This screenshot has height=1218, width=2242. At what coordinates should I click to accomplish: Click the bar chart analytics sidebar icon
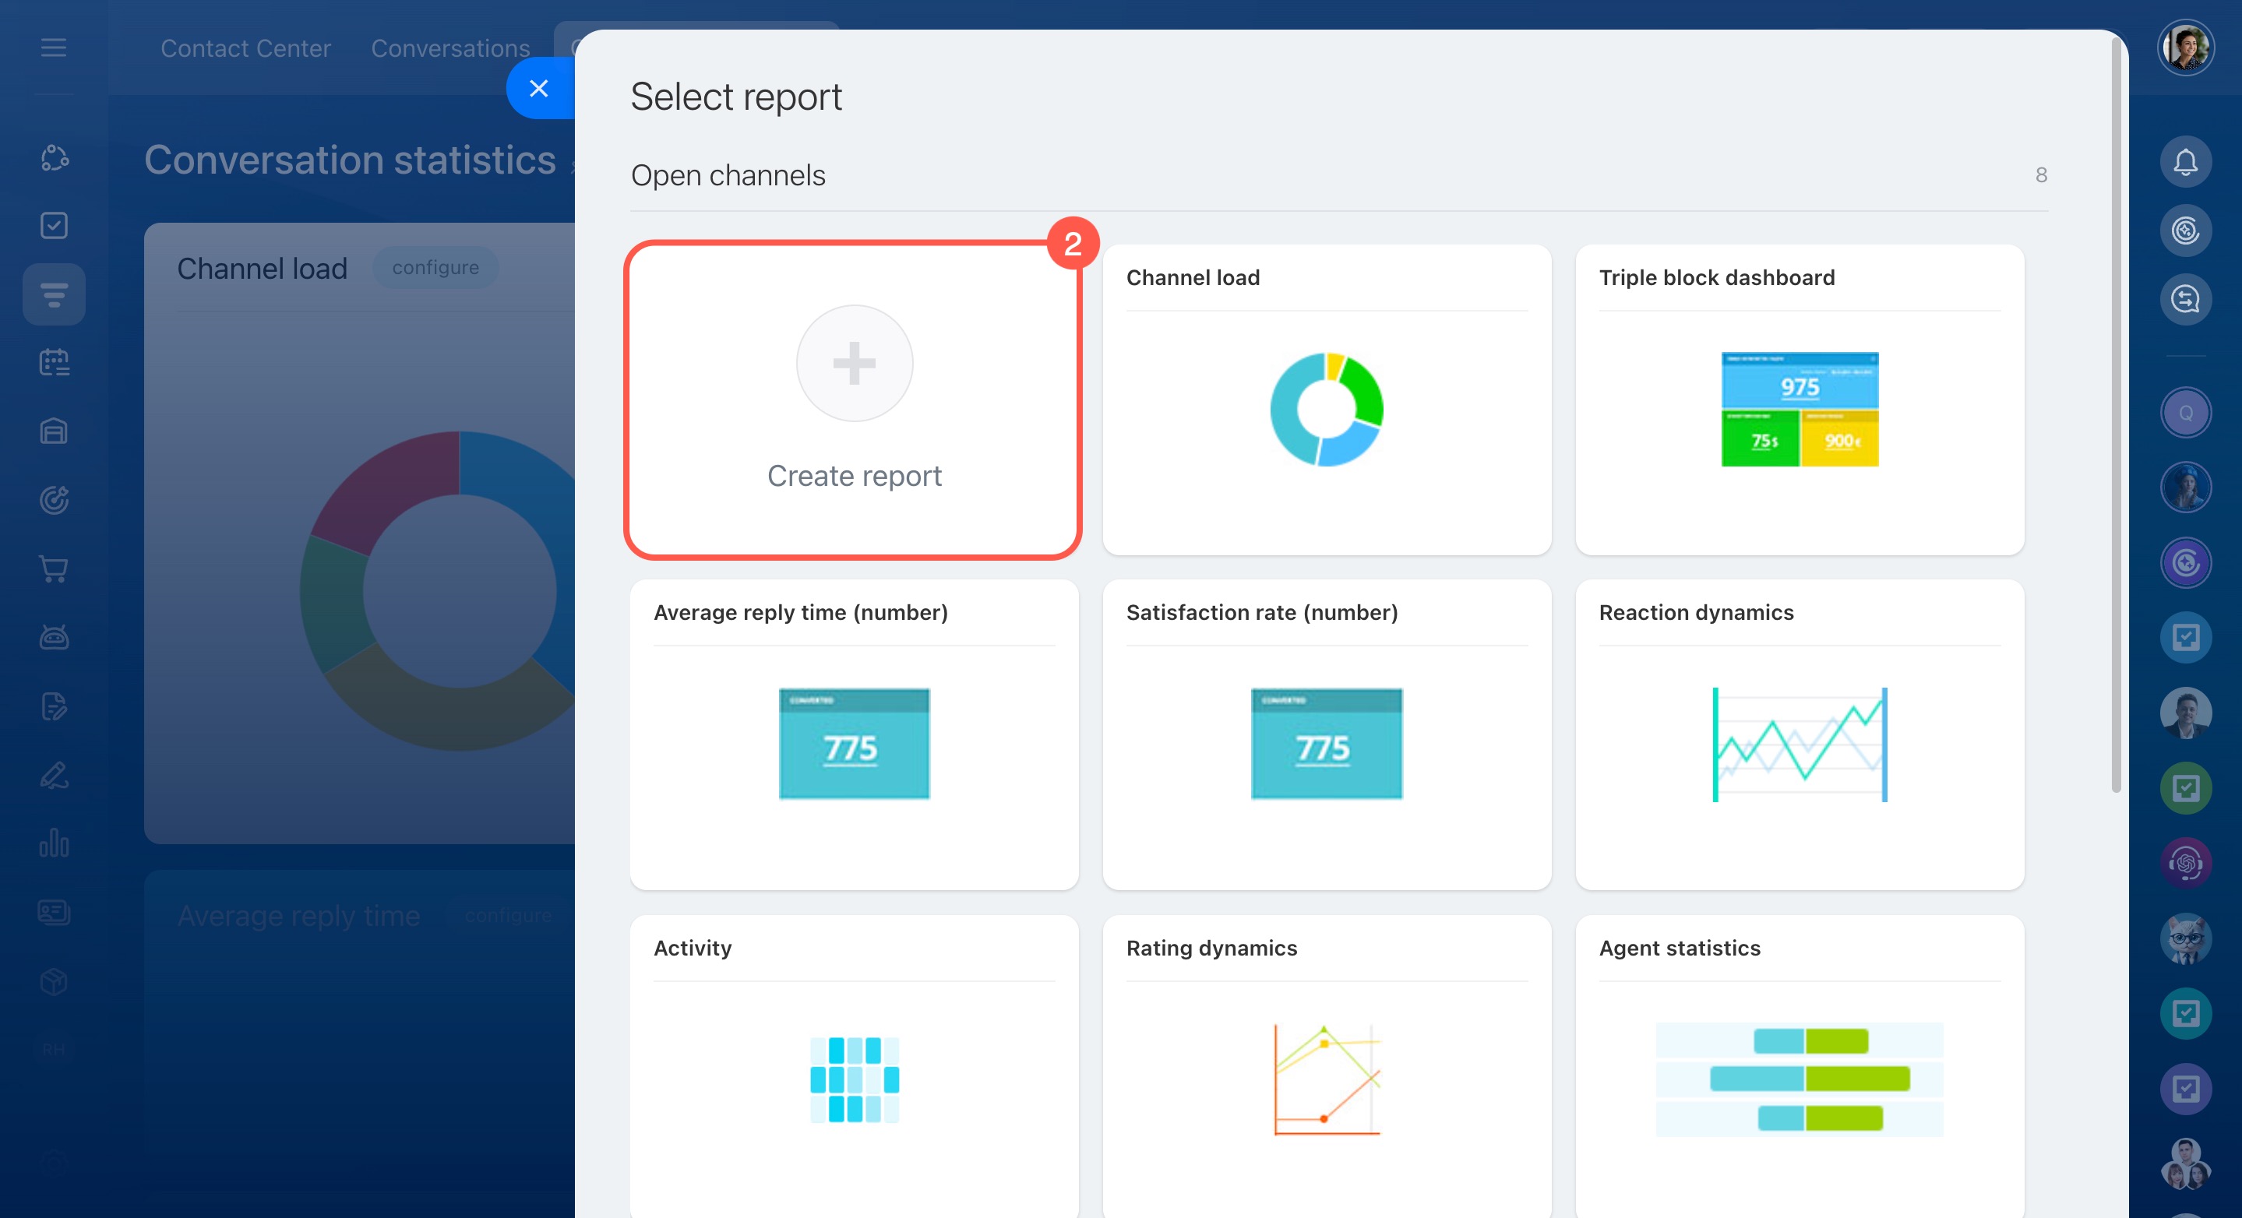click(54, 843)
